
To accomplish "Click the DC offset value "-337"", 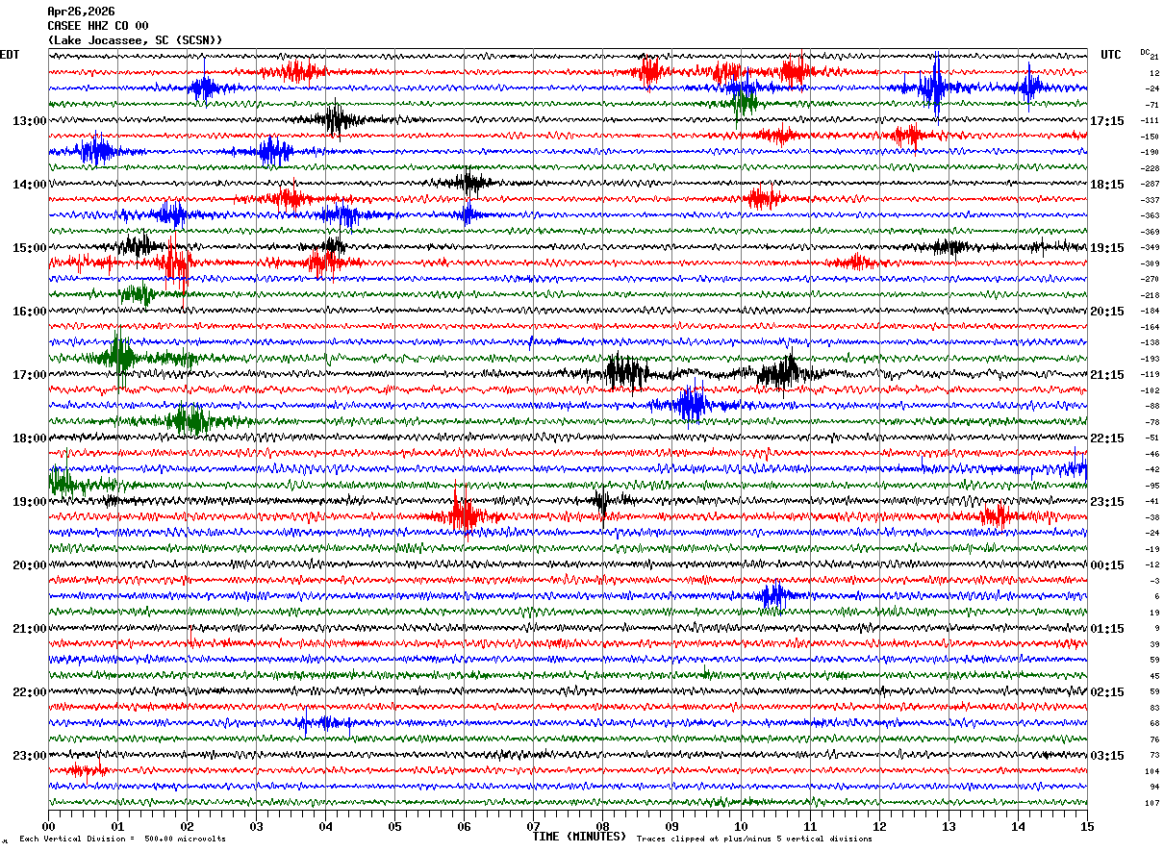I will tap(1151, 200).
